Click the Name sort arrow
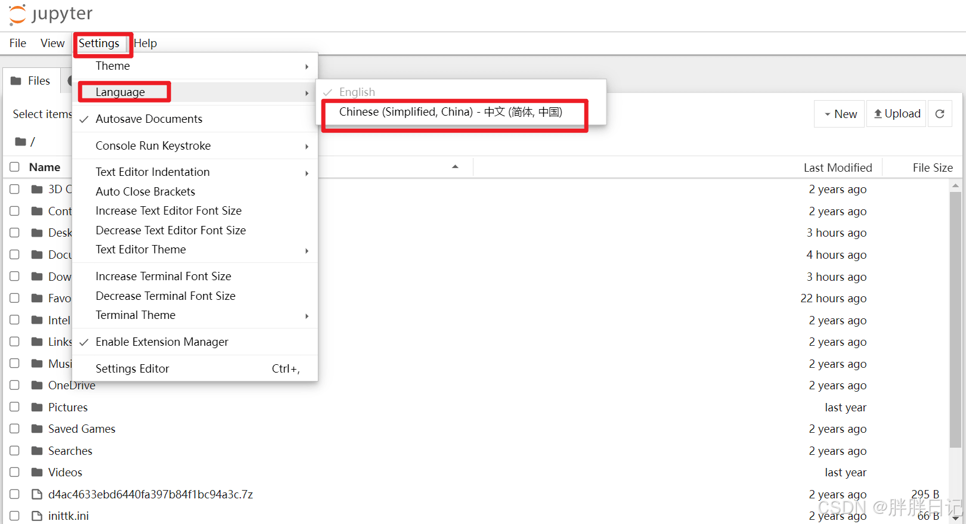The width and height of the screenshot is (966, 524). tap(455, 167)
